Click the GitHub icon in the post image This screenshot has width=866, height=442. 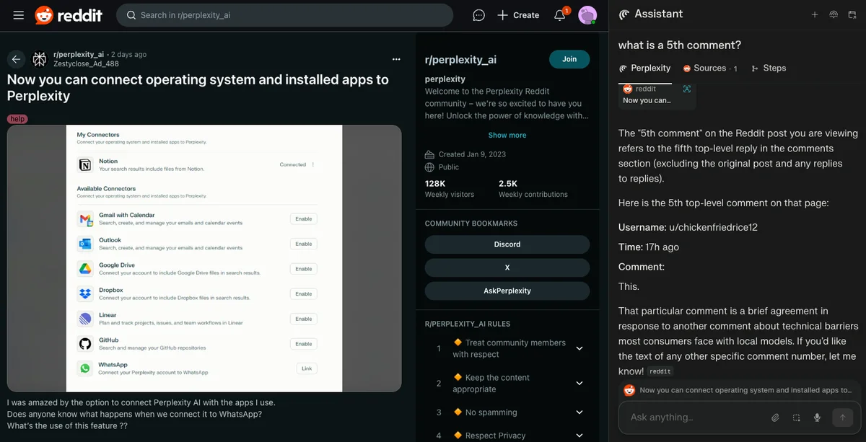[85, 344]
